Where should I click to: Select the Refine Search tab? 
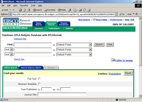[11, 68]
